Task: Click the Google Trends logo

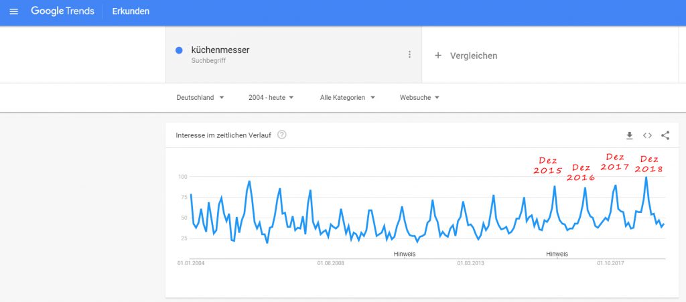Action: tap(62, 11)
